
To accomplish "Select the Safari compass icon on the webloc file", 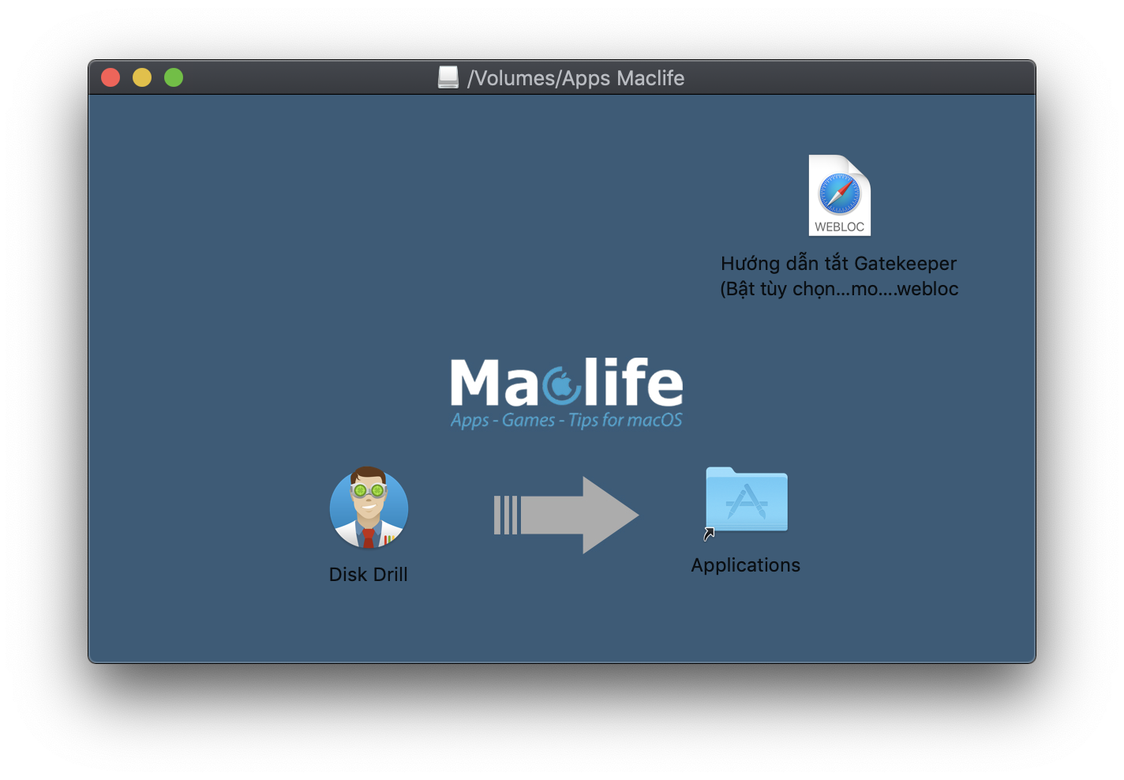I will pos(838,192).
